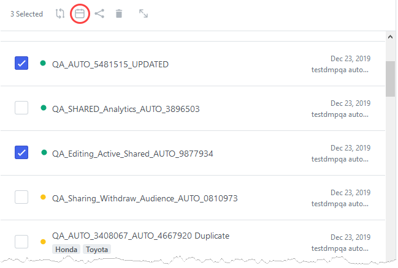Open QA_AUTO_5481515_UPDATED item
This screenshot has width=398, height=268.
tap(110, 64)
